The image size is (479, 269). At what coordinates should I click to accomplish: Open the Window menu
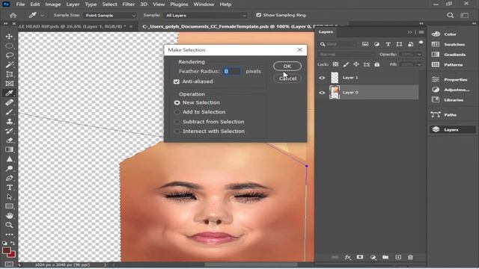coord(204,4)
